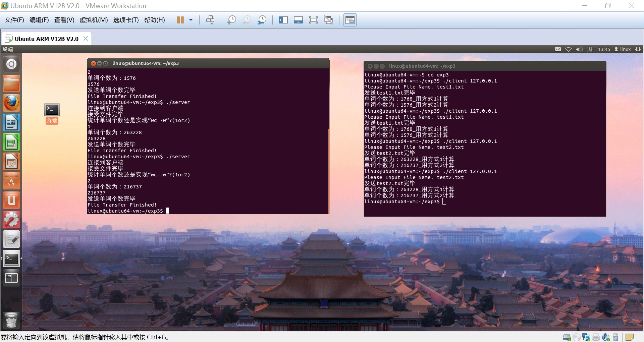The width and height of the screenshot is (644, 342).
Task: Click the network adapter status icon
Action: pos(586,337)
